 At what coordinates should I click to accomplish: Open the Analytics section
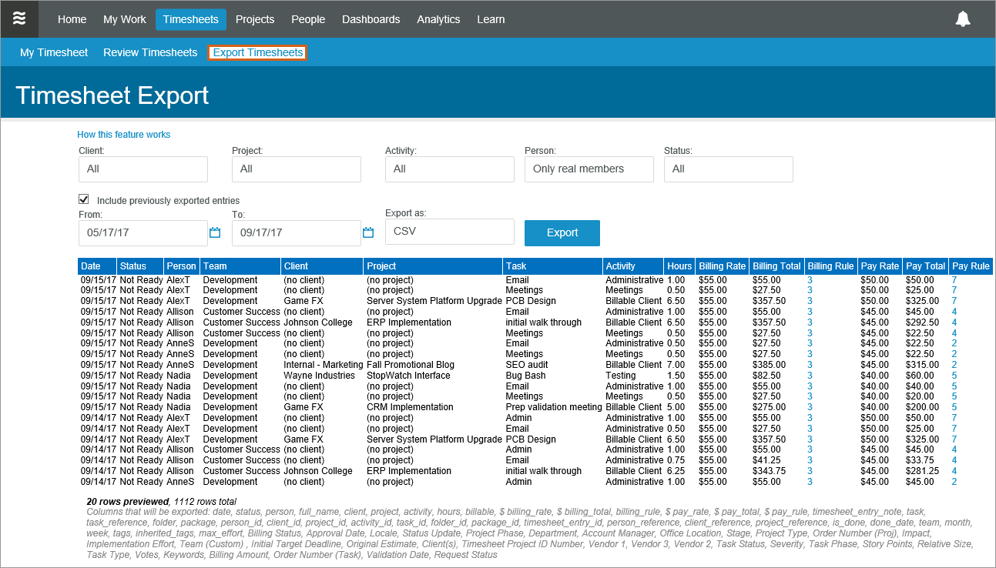(x=438, y=19)
